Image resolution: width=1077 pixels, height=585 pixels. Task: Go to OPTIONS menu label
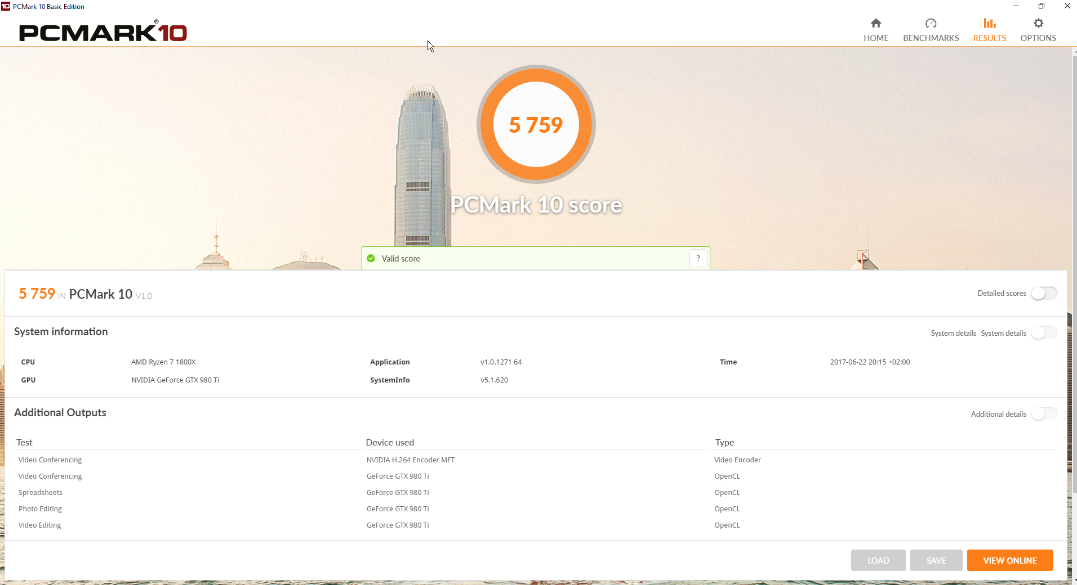1038,38
